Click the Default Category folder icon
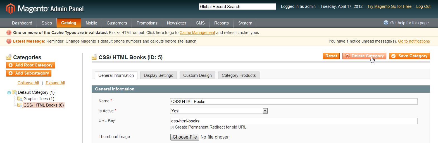The width and height of the screenshot is (438, 143). pyautogui.click(x=15, y=92)
